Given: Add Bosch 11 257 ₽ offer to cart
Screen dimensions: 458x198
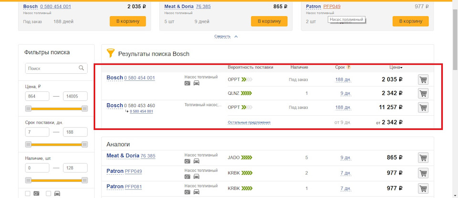Looking at the screenshot, I should point(423,107).
